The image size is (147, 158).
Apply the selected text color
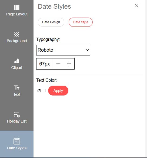[x=58, y=91]
